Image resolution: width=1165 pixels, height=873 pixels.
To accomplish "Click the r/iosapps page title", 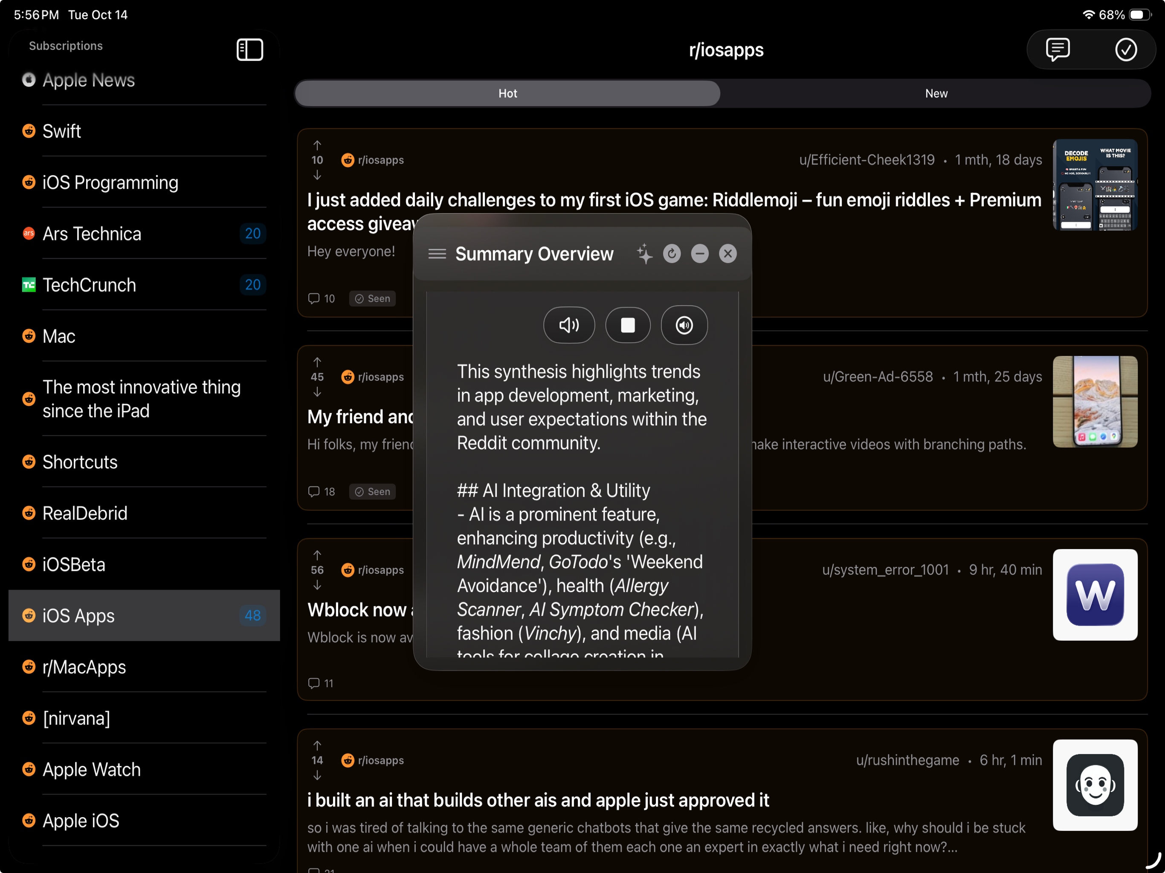I will click(x=726, y=49).
